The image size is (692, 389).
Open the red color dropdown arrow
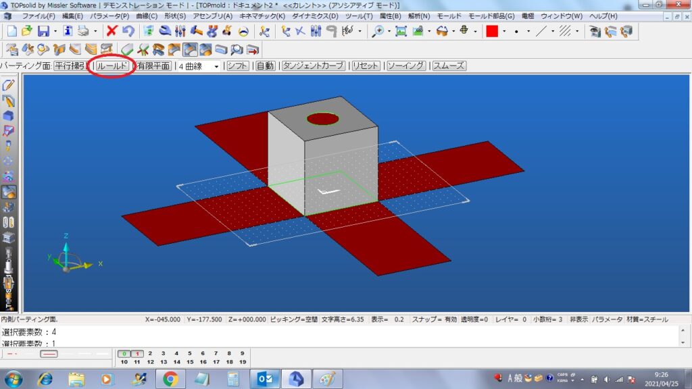(504, 31)
